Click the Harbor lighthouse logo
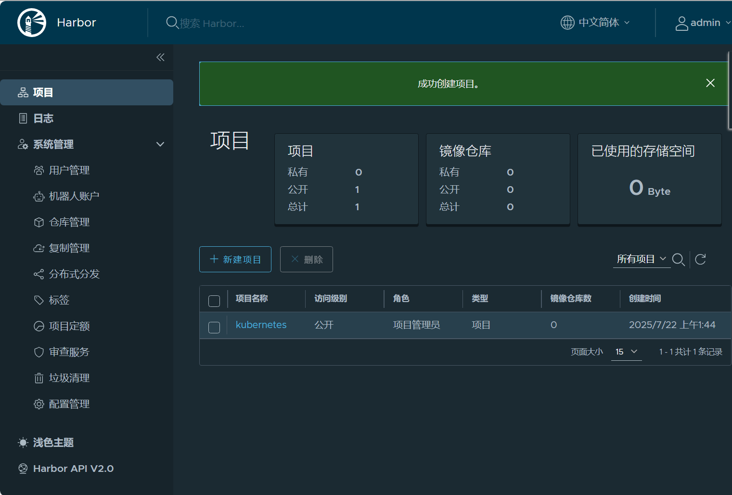 point(32,23)
